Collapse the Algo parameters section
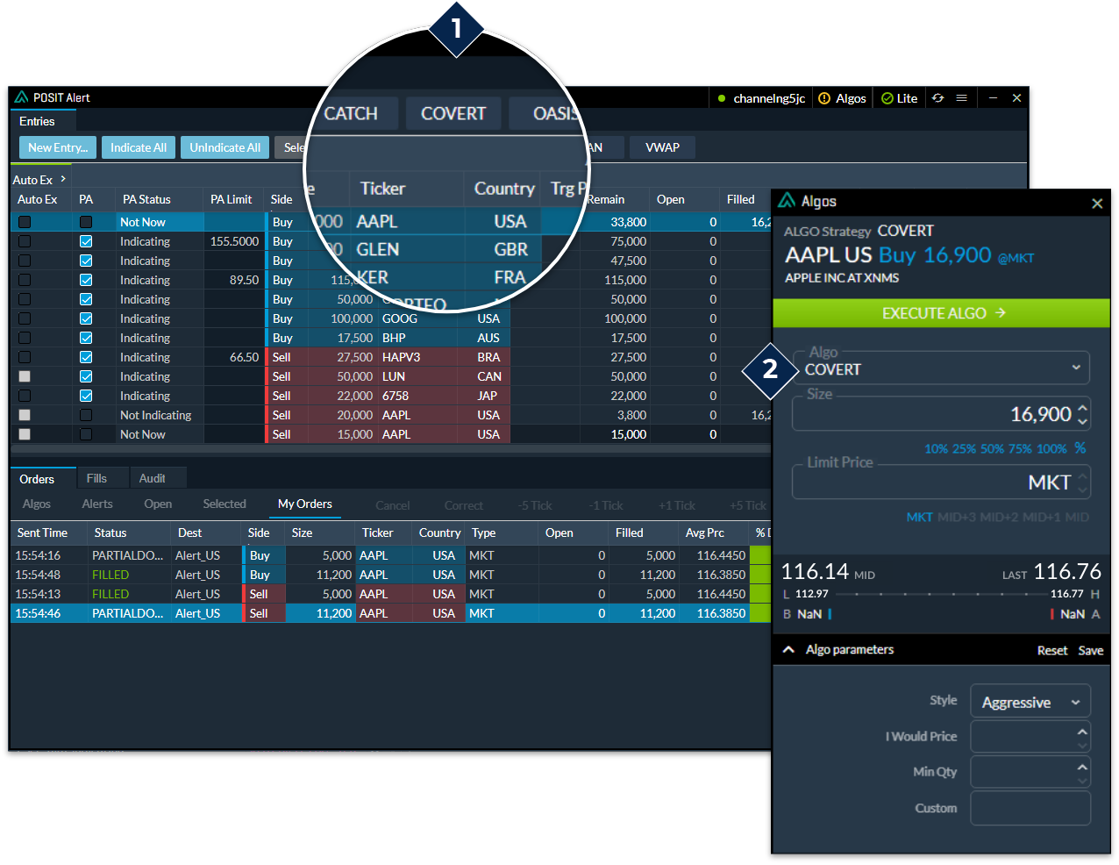 788,650
